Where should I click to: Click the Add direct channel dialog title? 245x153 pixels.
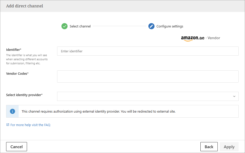click(x=24, y=6)
